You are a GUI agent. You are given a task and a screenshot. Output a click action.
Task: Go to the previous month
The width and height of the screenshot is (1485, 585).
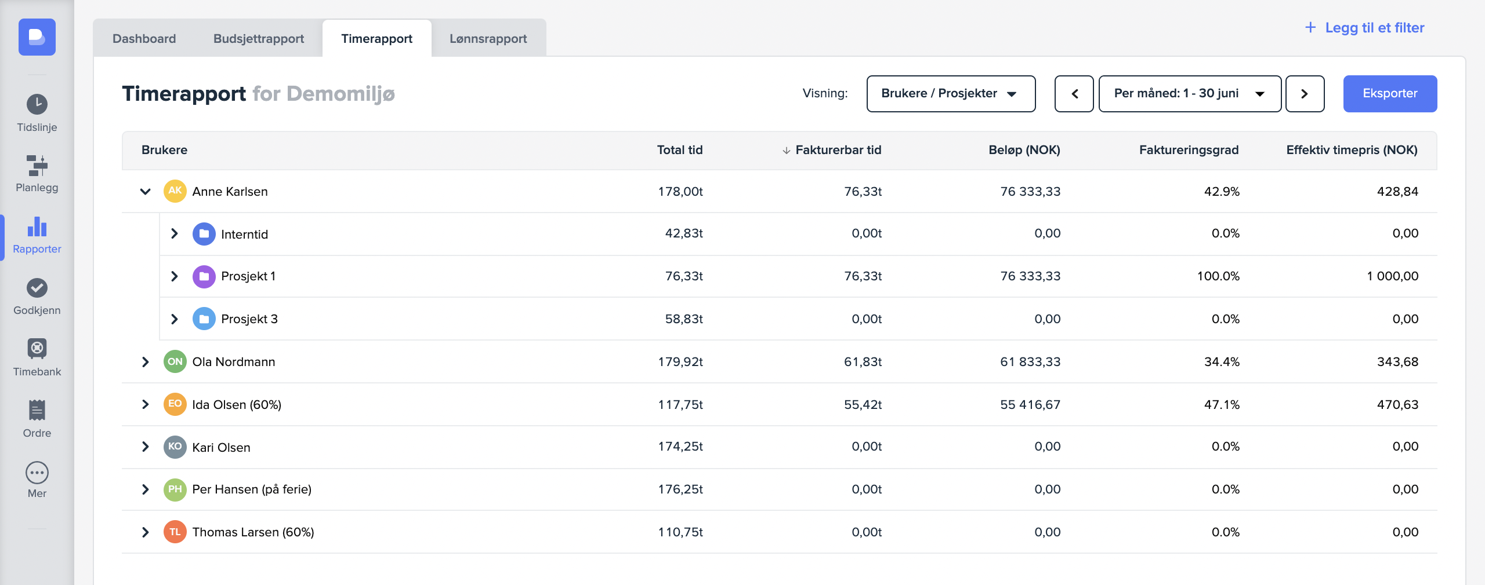click(x=1074, y=94)
